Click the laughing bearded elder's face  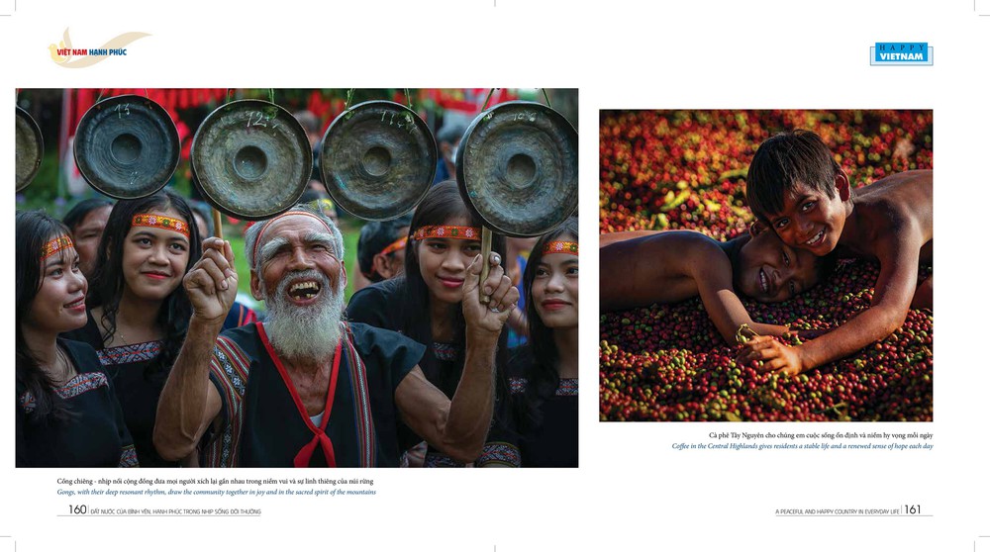pos(297,268)
